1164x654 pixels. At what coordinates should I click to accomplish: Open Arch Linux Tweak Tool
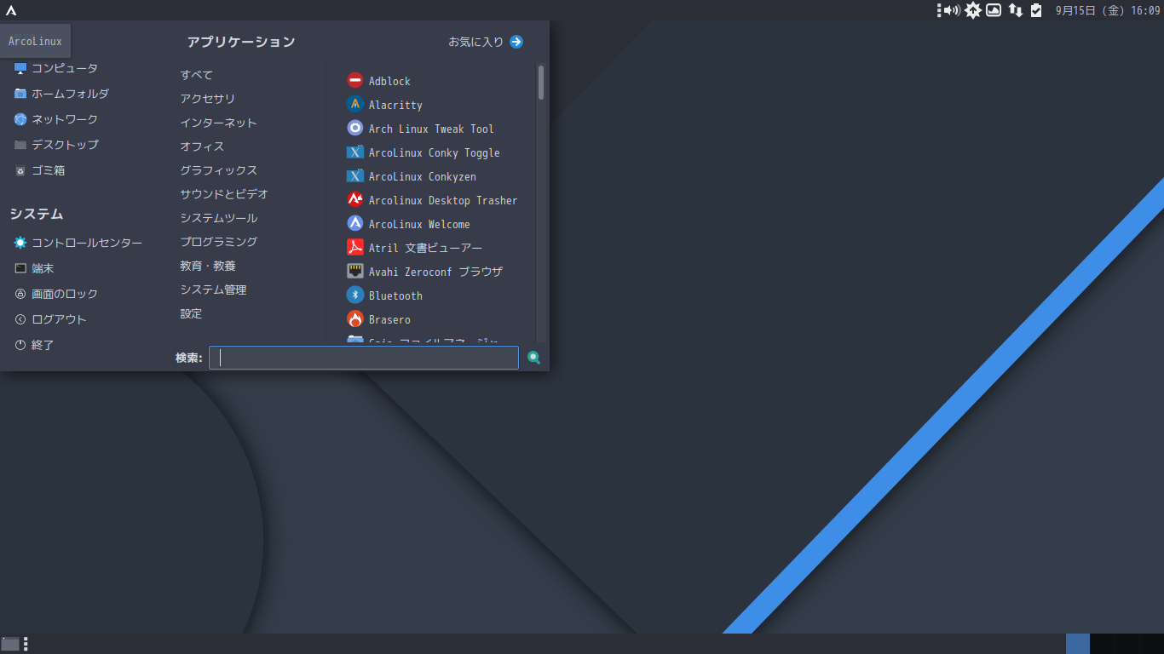point(421,129)
